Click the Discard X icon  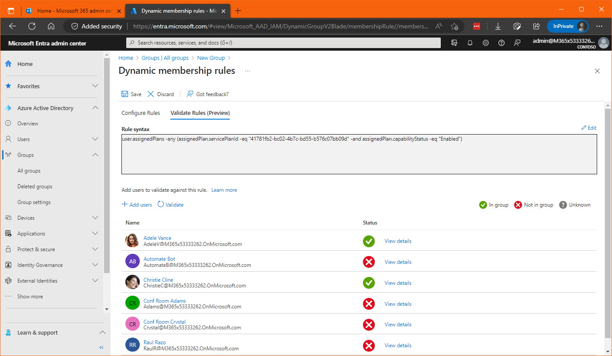(x=151, y=94)
